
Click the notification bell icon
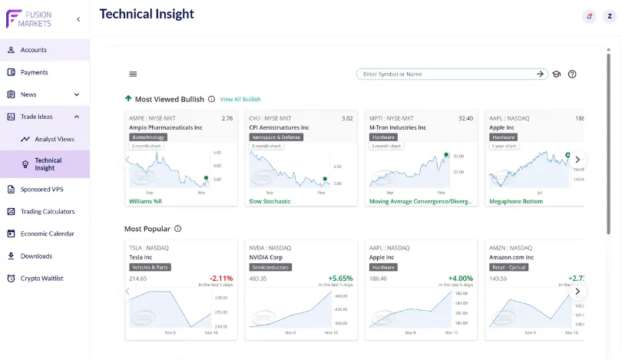pos(589,15)
